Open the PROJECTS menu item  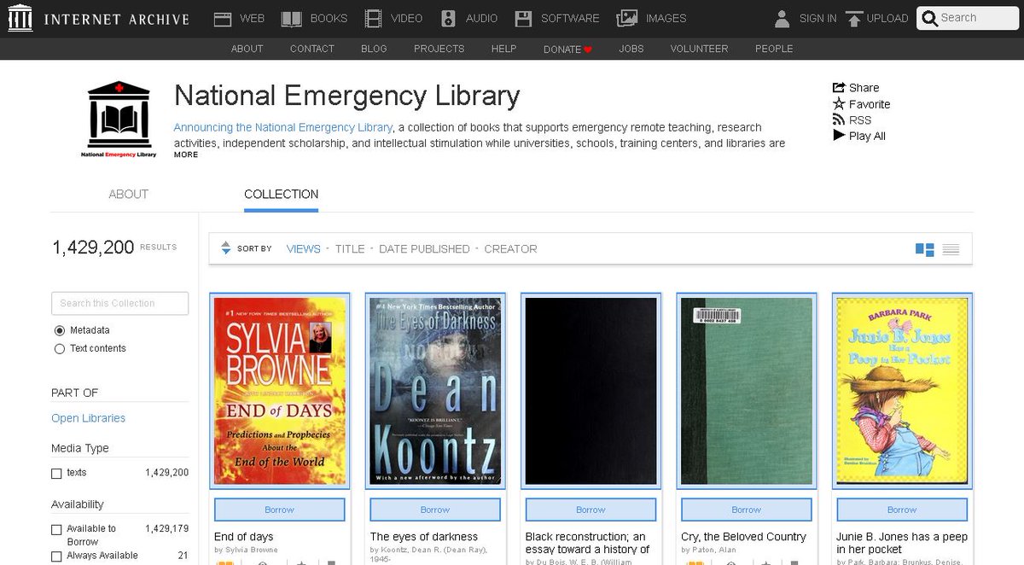439,49
